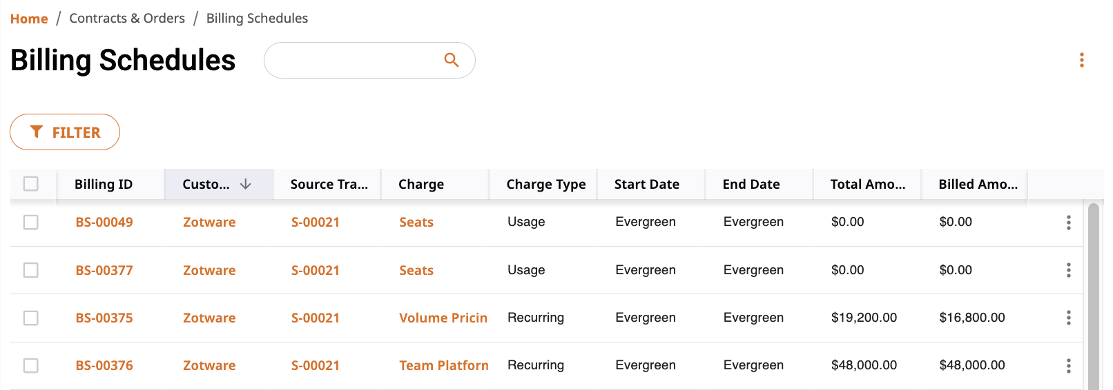The width and height of the screenshot is (1113, 390).
Task: Open Zotware customer in BS-00049 row
Action: point(209,222)
